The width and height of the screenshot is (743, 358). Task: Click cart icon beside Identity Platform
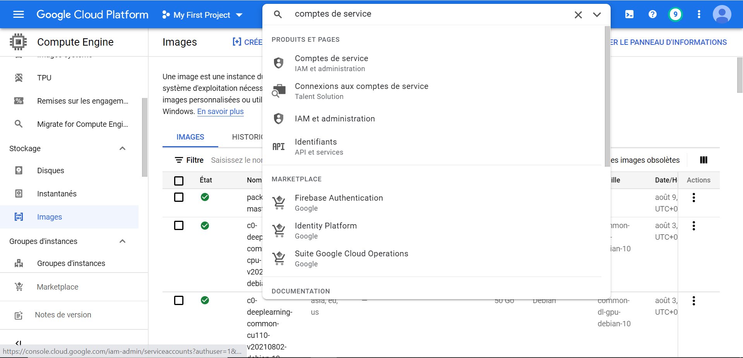pos(279,230)
